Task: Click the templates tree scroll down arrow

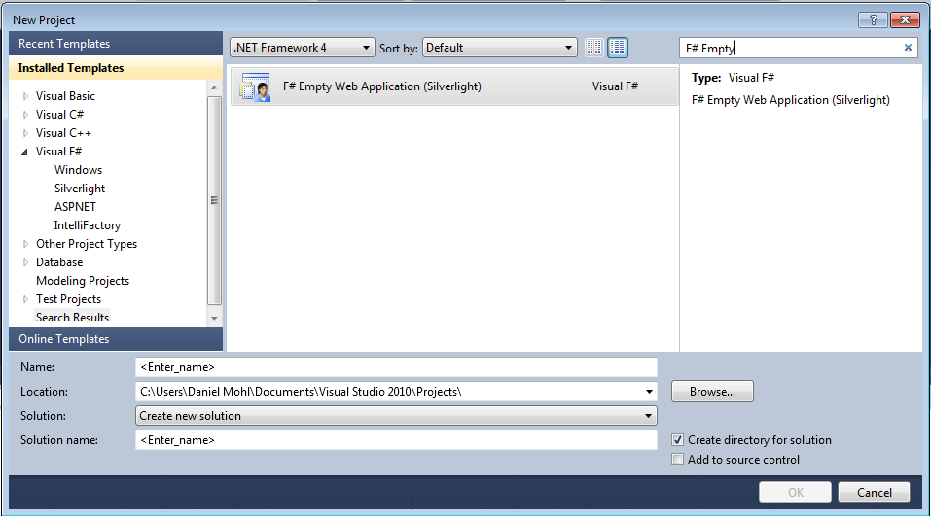Action: (x=214, y=319)
